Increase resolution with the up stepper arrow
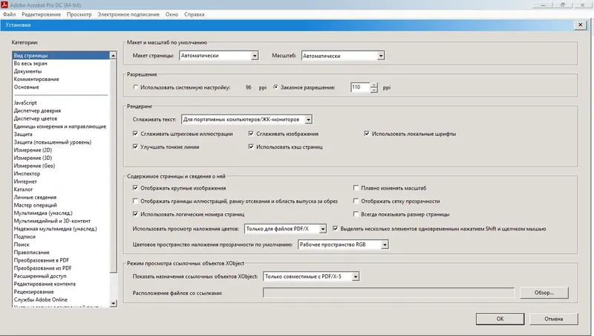Screen dimensions: 594x336 374,85
